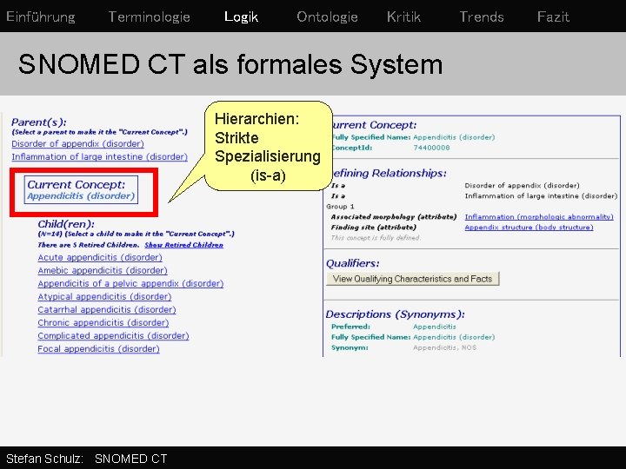Open child Complicated appendicitis (disorder)
Screen dimensions: 626x469
pyautogui.click(x=113, y=336)
